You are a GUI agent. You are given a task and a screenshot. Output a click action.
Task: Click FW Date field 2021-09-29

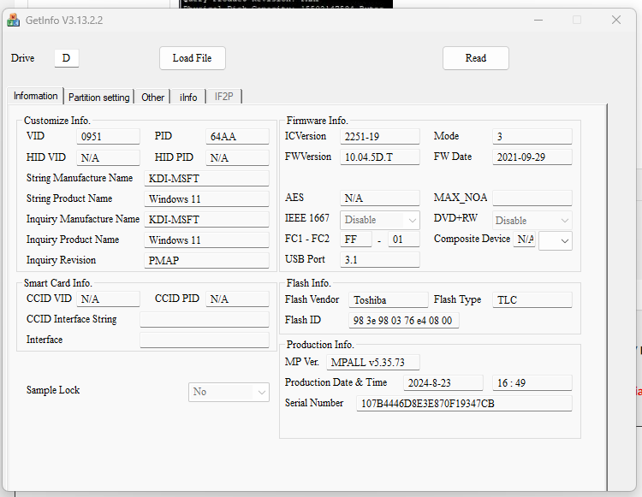coord(532,157)
